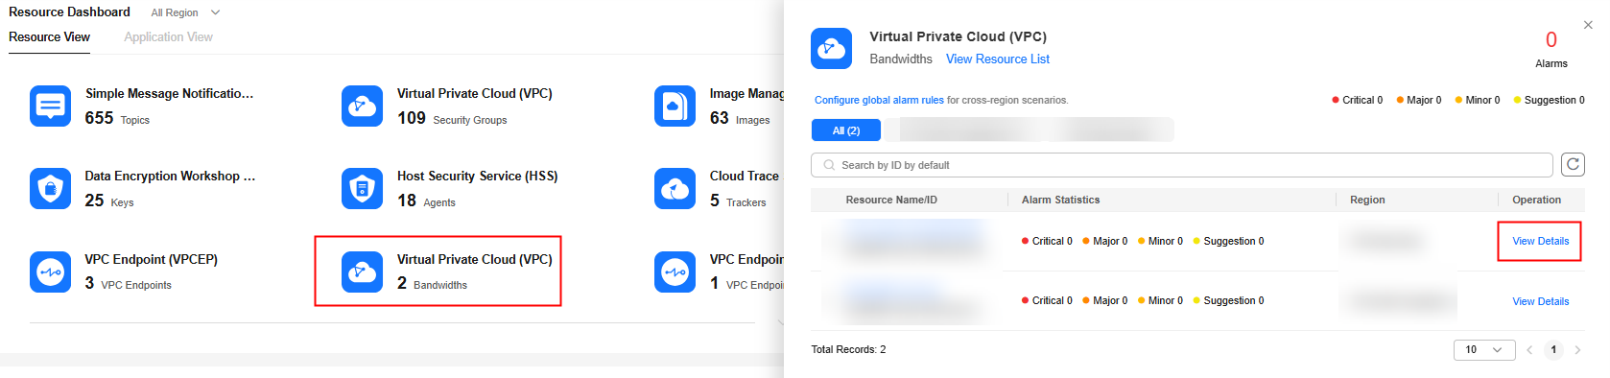Click the refresh icon beside search box

[x=1573, y=164]
